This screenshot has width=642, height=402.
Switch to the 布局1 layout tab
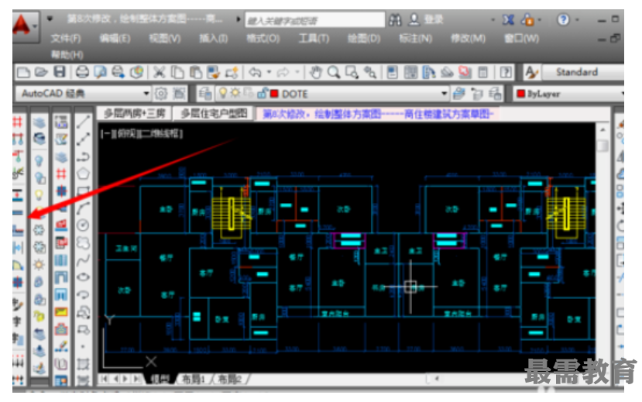[192, 380]
